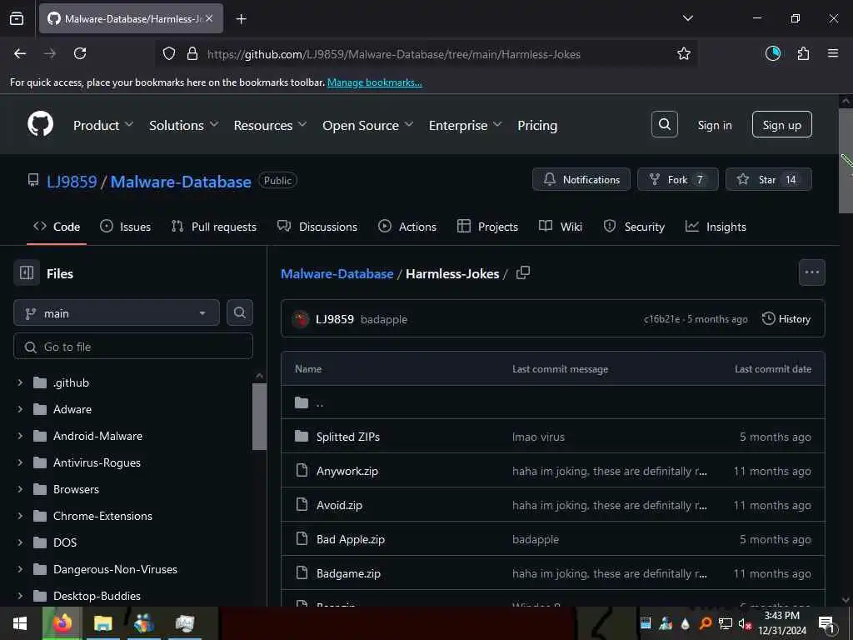Click the Firefox back arrow

[20, 53]
